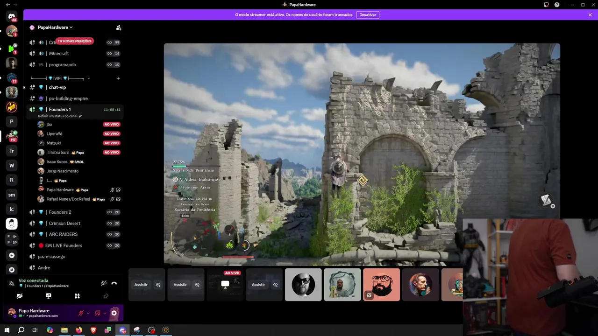Open the server icon labeled W
598x336 pixels.
tap(12, 166)
